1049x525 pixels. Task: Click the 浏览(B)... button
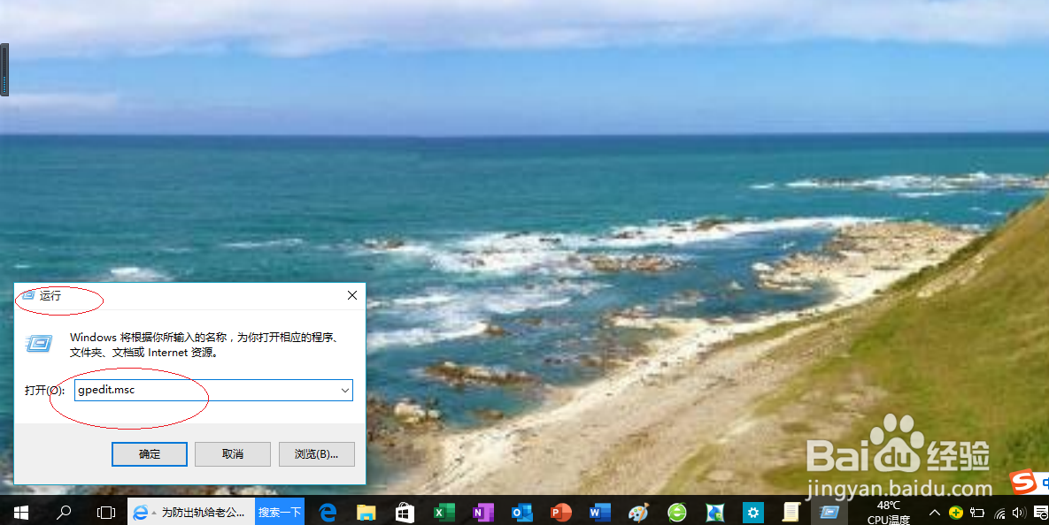tap(316, 454)
